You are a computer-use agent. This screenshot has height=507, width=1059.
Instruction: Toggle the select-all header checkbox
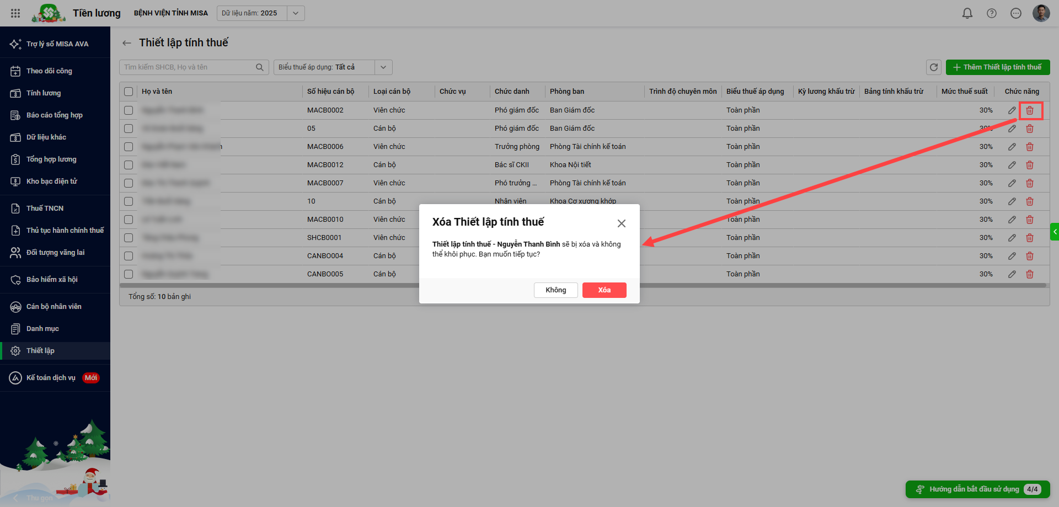(x=129, y=92)
